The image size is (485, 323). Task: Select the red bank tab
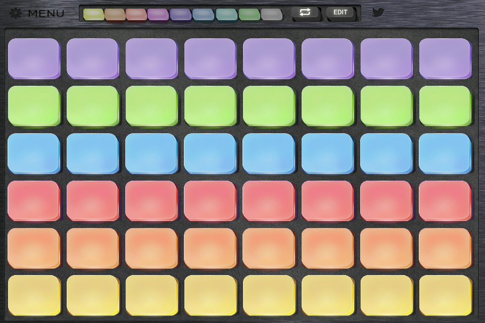(x=136, y=15)
